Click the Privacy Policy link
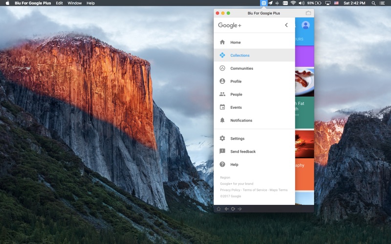The width and height of the screenshot is (391, 244). tap(230, 190)
